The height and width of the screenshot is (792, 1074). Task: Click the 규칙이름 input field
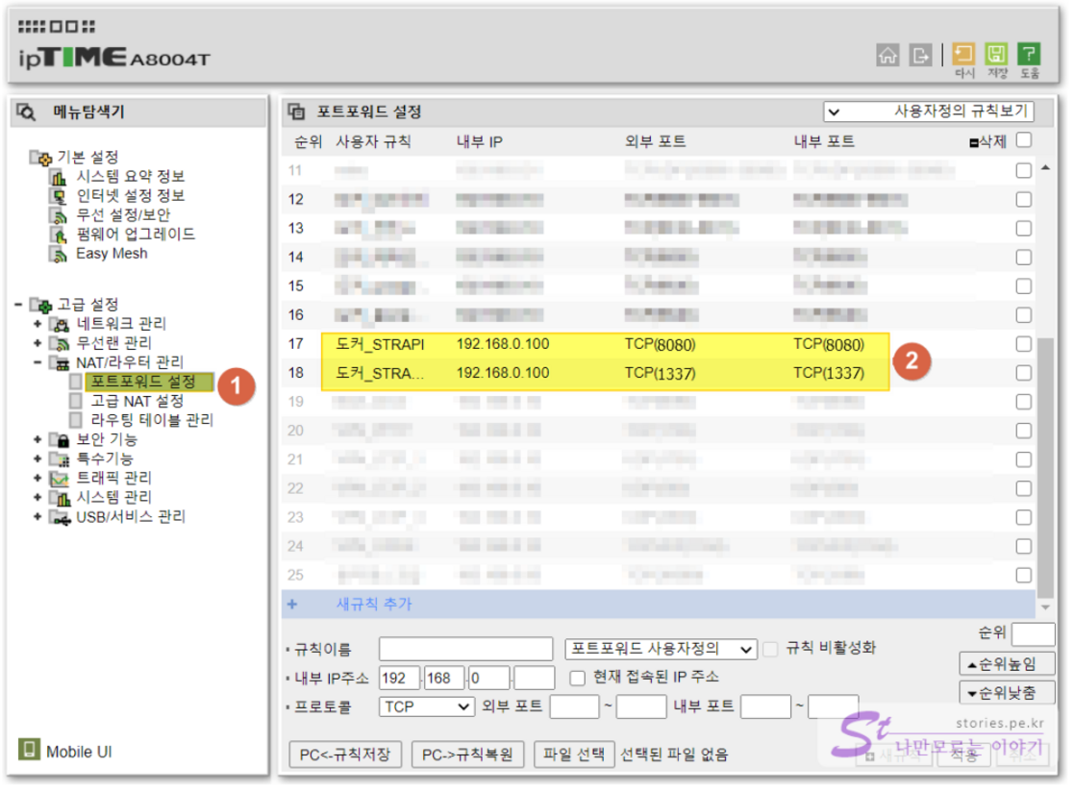(x=466, y=649)
